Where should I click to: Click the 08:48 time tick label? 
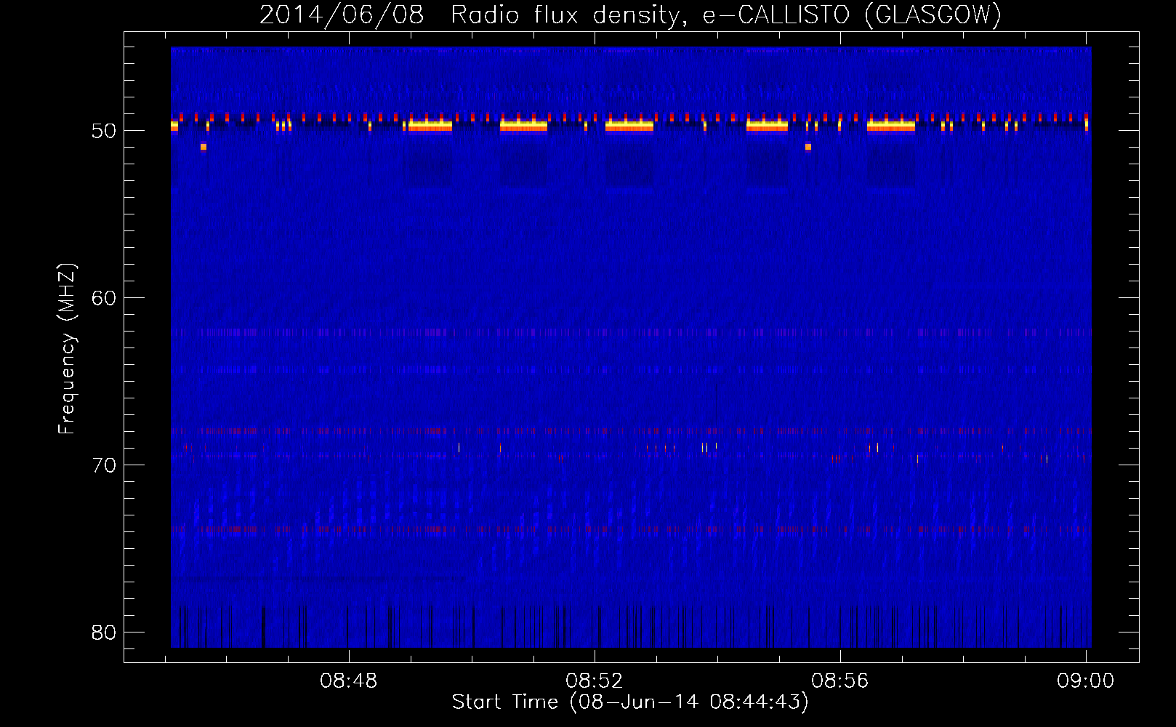(x=349, y=681)
